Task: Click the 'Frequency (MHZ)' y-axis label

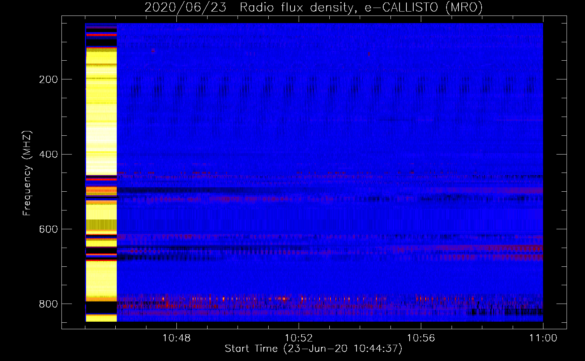Action: (x=27, y=173)
